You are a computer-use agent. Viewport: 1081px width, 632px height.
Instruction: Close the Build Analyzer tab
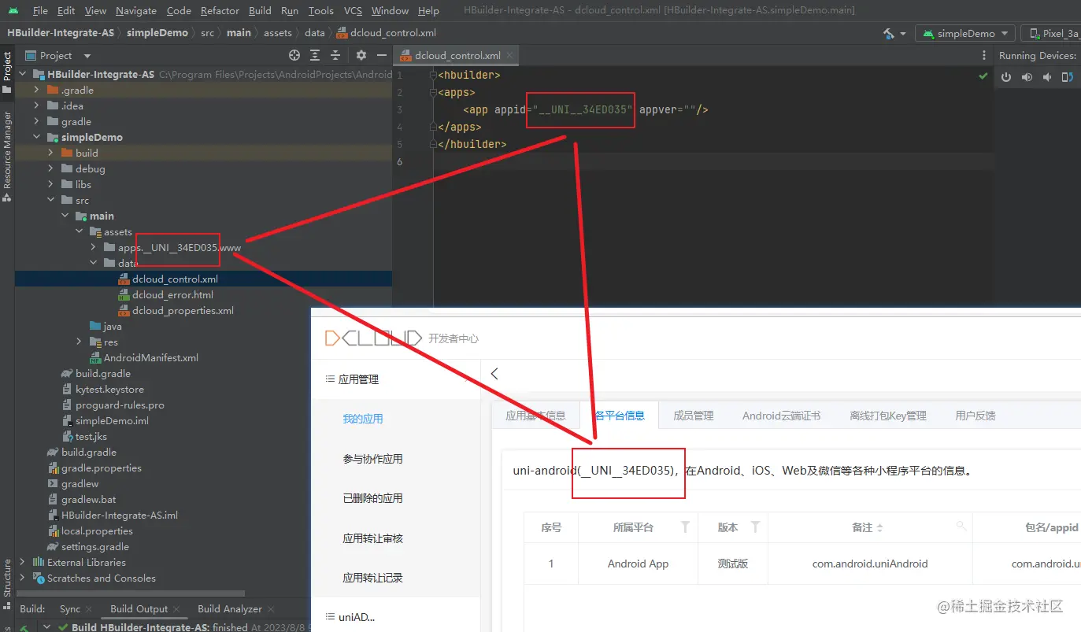[x=270, y=609]
